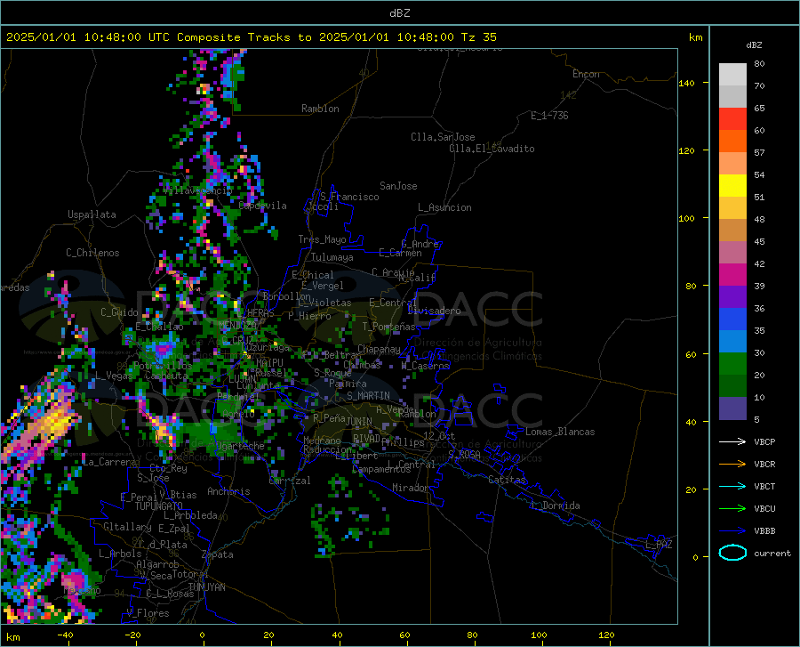
Task: Click the 100 tick on right km axis
Action: point(686,219)
